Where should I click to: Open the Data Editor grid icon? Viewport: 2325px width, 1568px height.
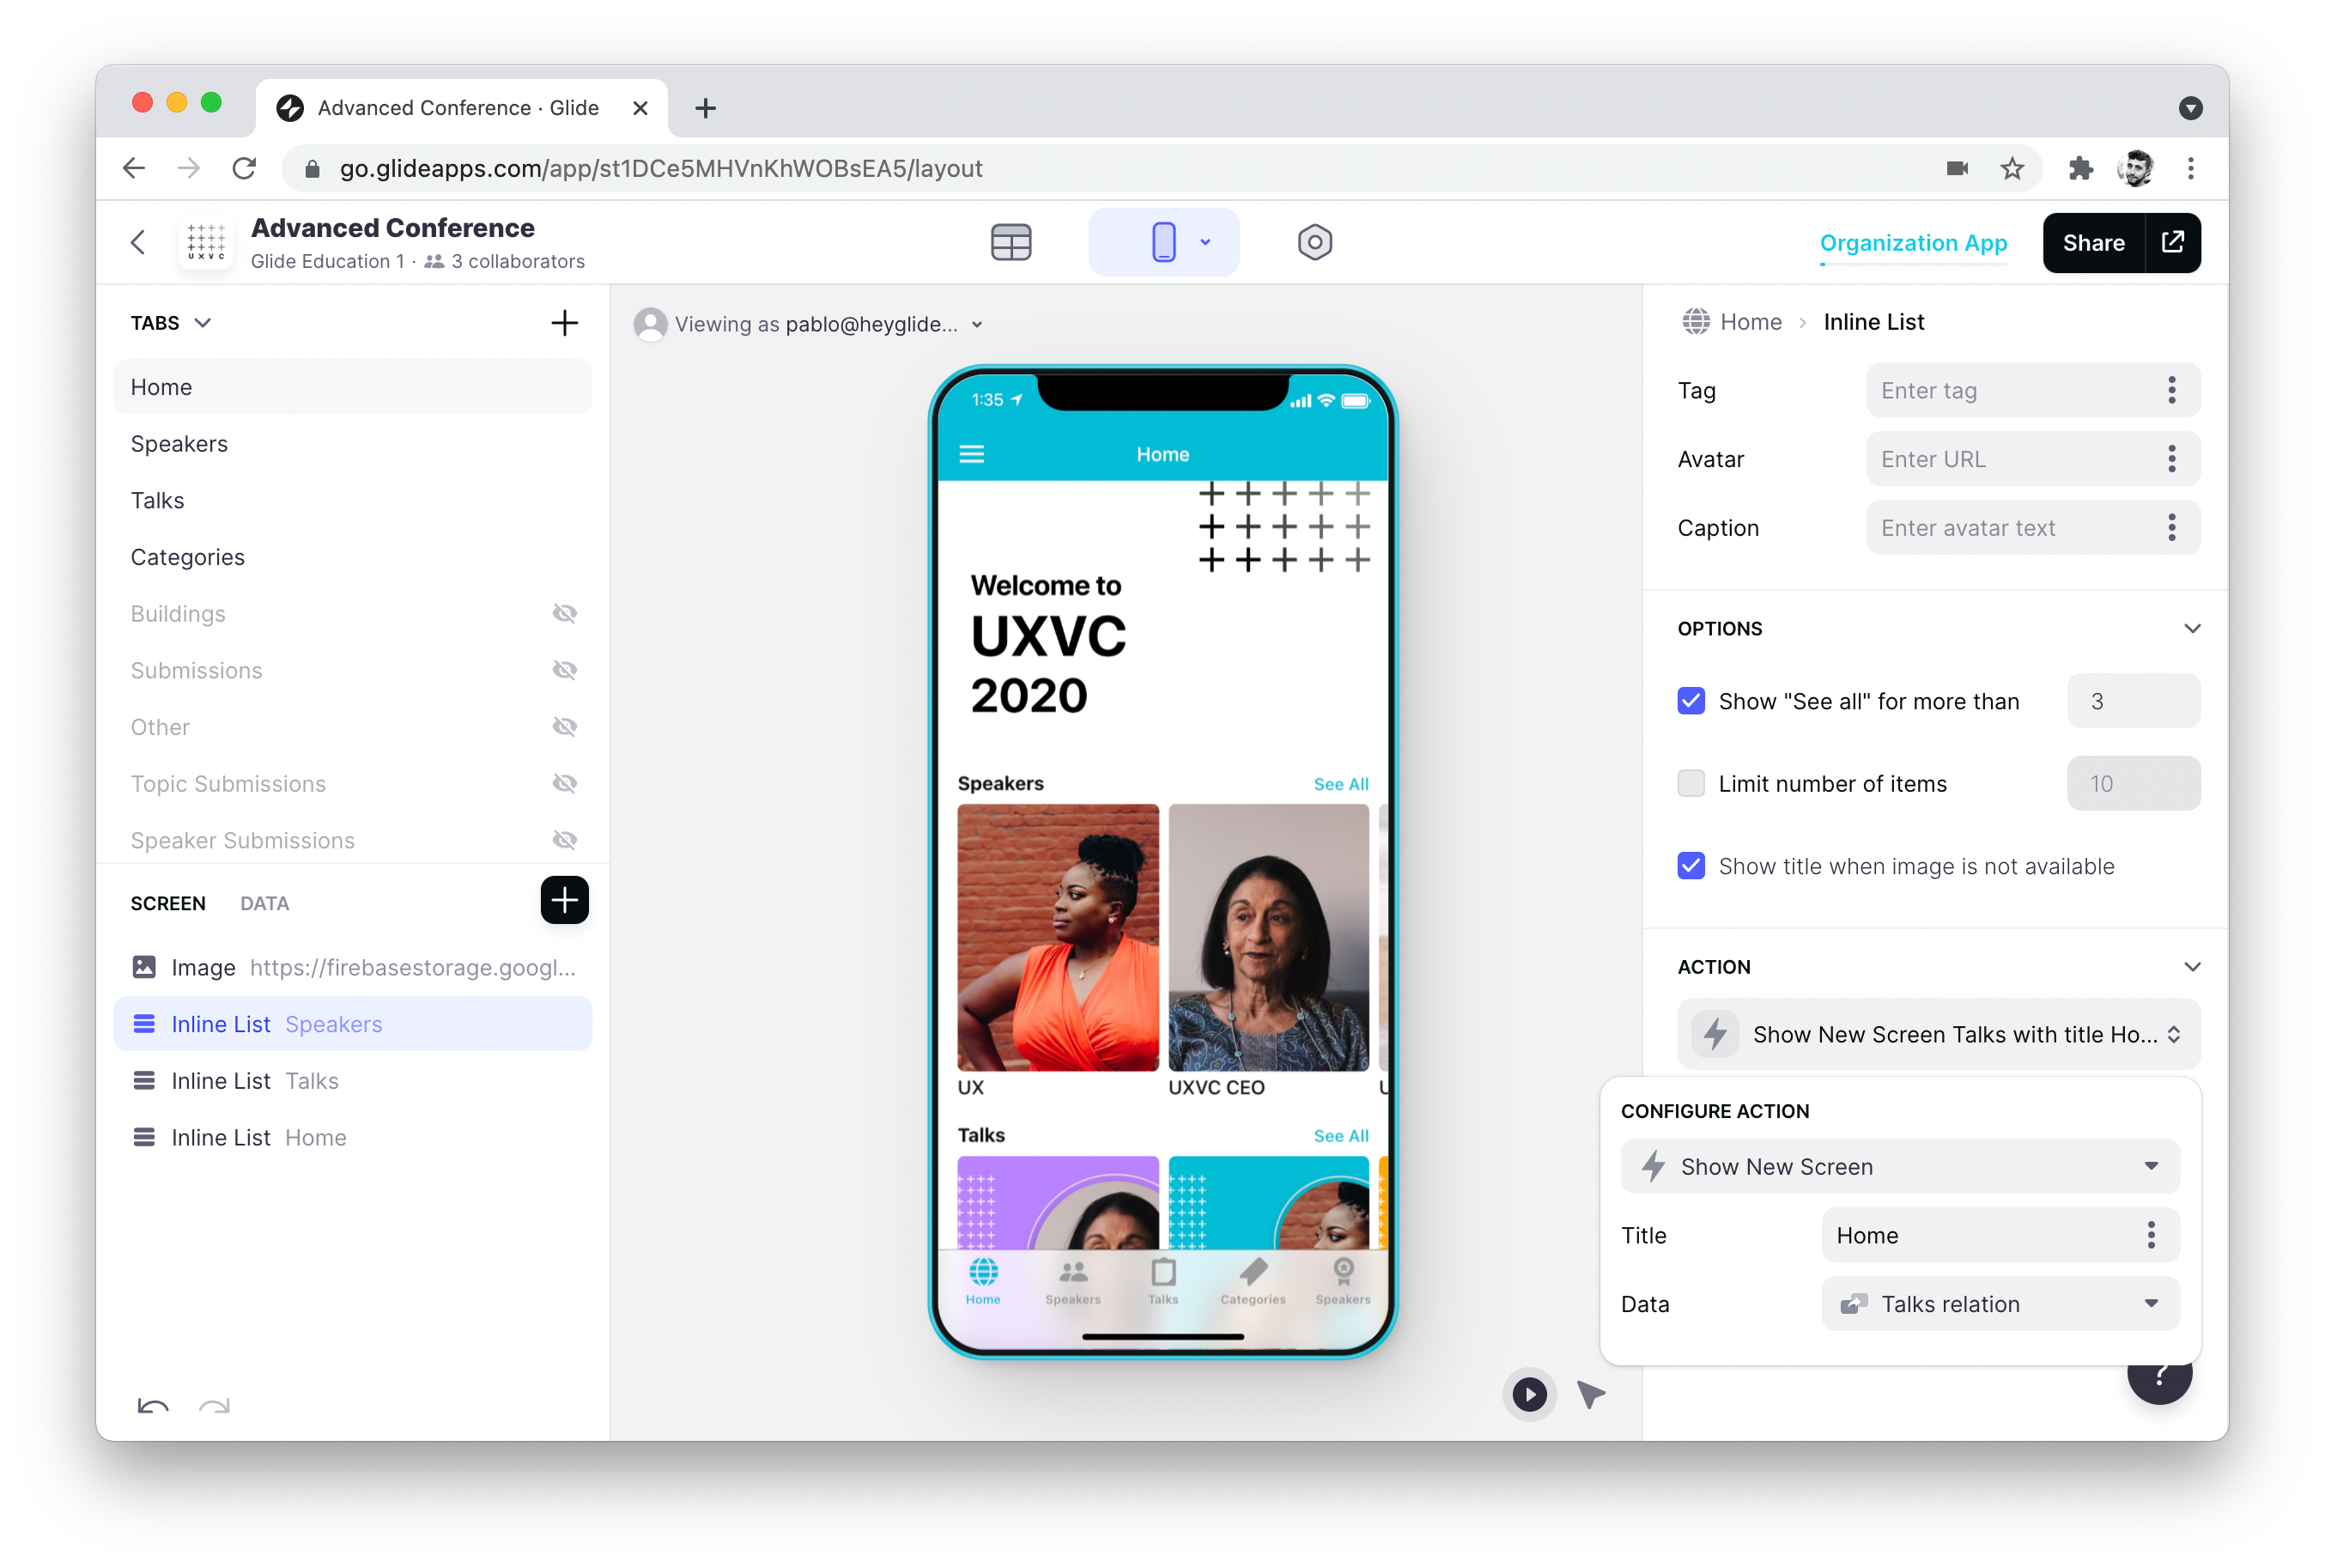click(x=1011, y=241)
